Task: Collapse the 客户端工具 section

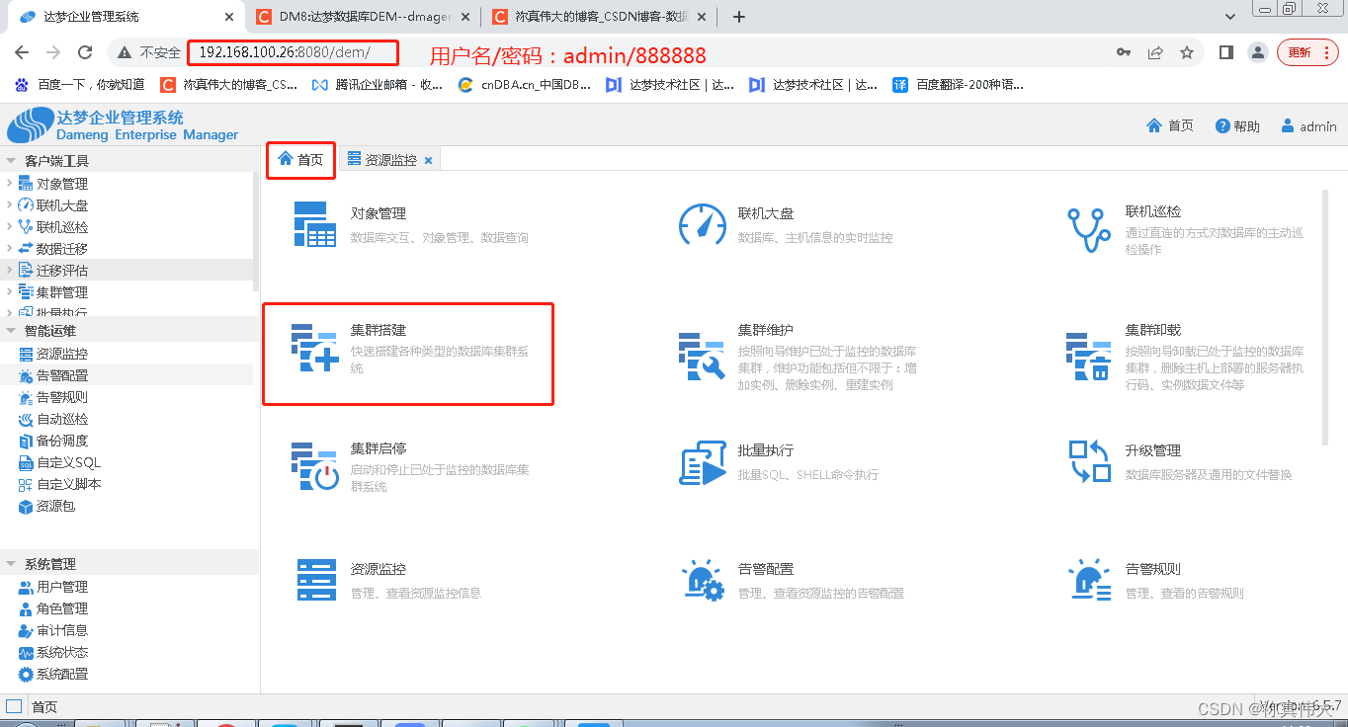Action: (x=11, y=161)
